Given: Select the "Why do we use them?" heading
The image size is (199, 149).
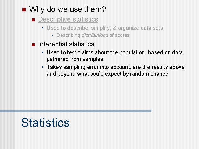Looking at the screenshot, I should click(67, 10).
